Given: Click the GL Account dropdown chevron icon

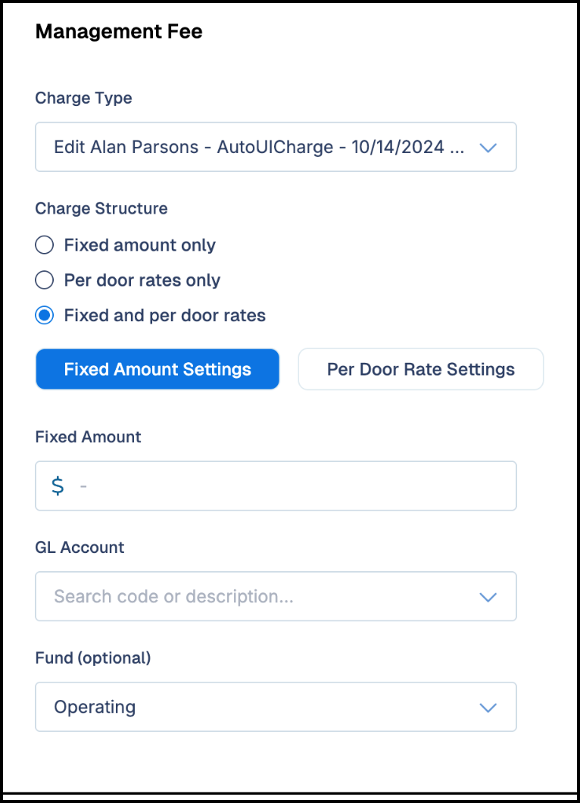Looking at the screenshot, I should click(488, 597).
